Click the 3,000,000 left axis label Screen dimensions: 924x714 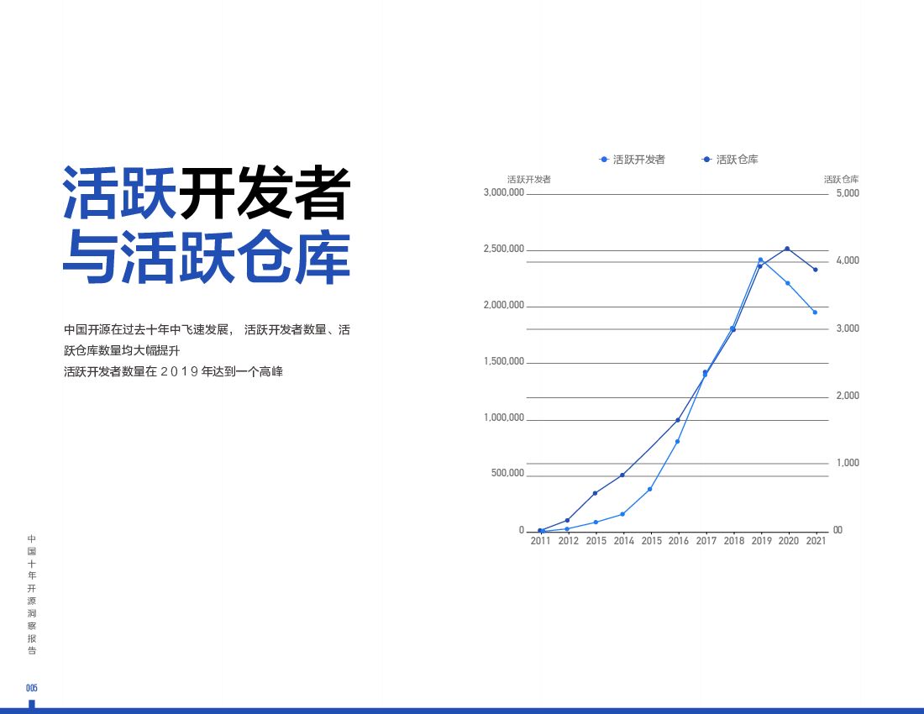click(504, 192)
